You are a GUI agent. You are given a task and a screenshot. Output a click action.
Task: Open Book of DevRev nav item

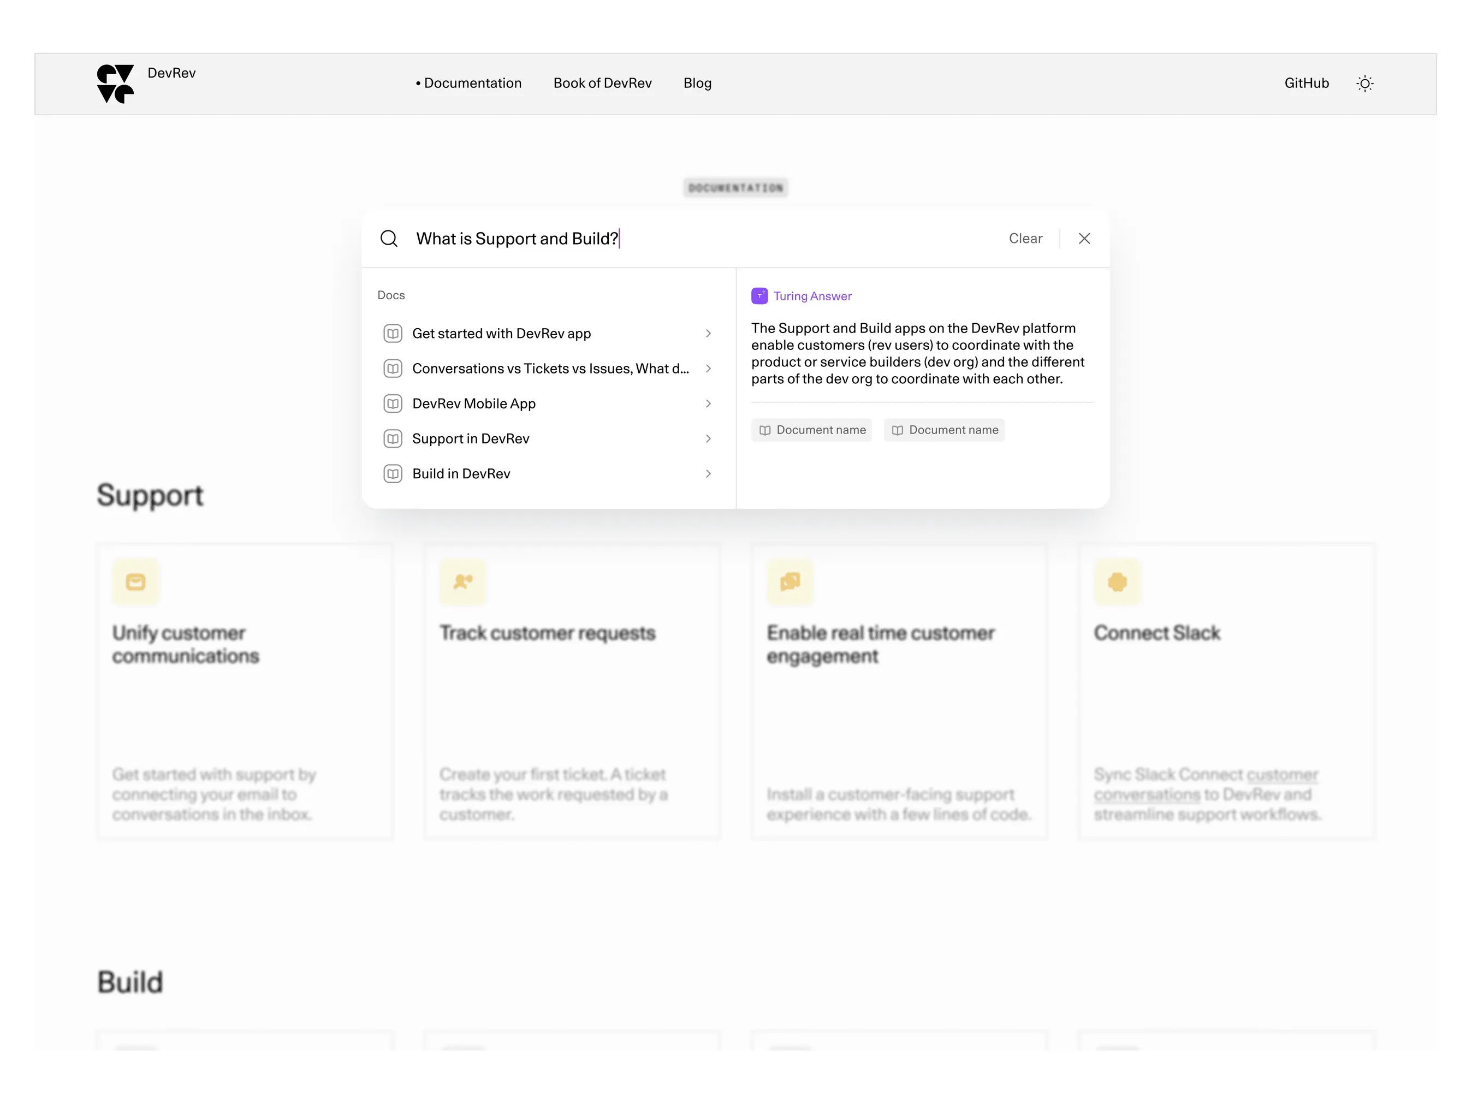(x=603, y=83)
